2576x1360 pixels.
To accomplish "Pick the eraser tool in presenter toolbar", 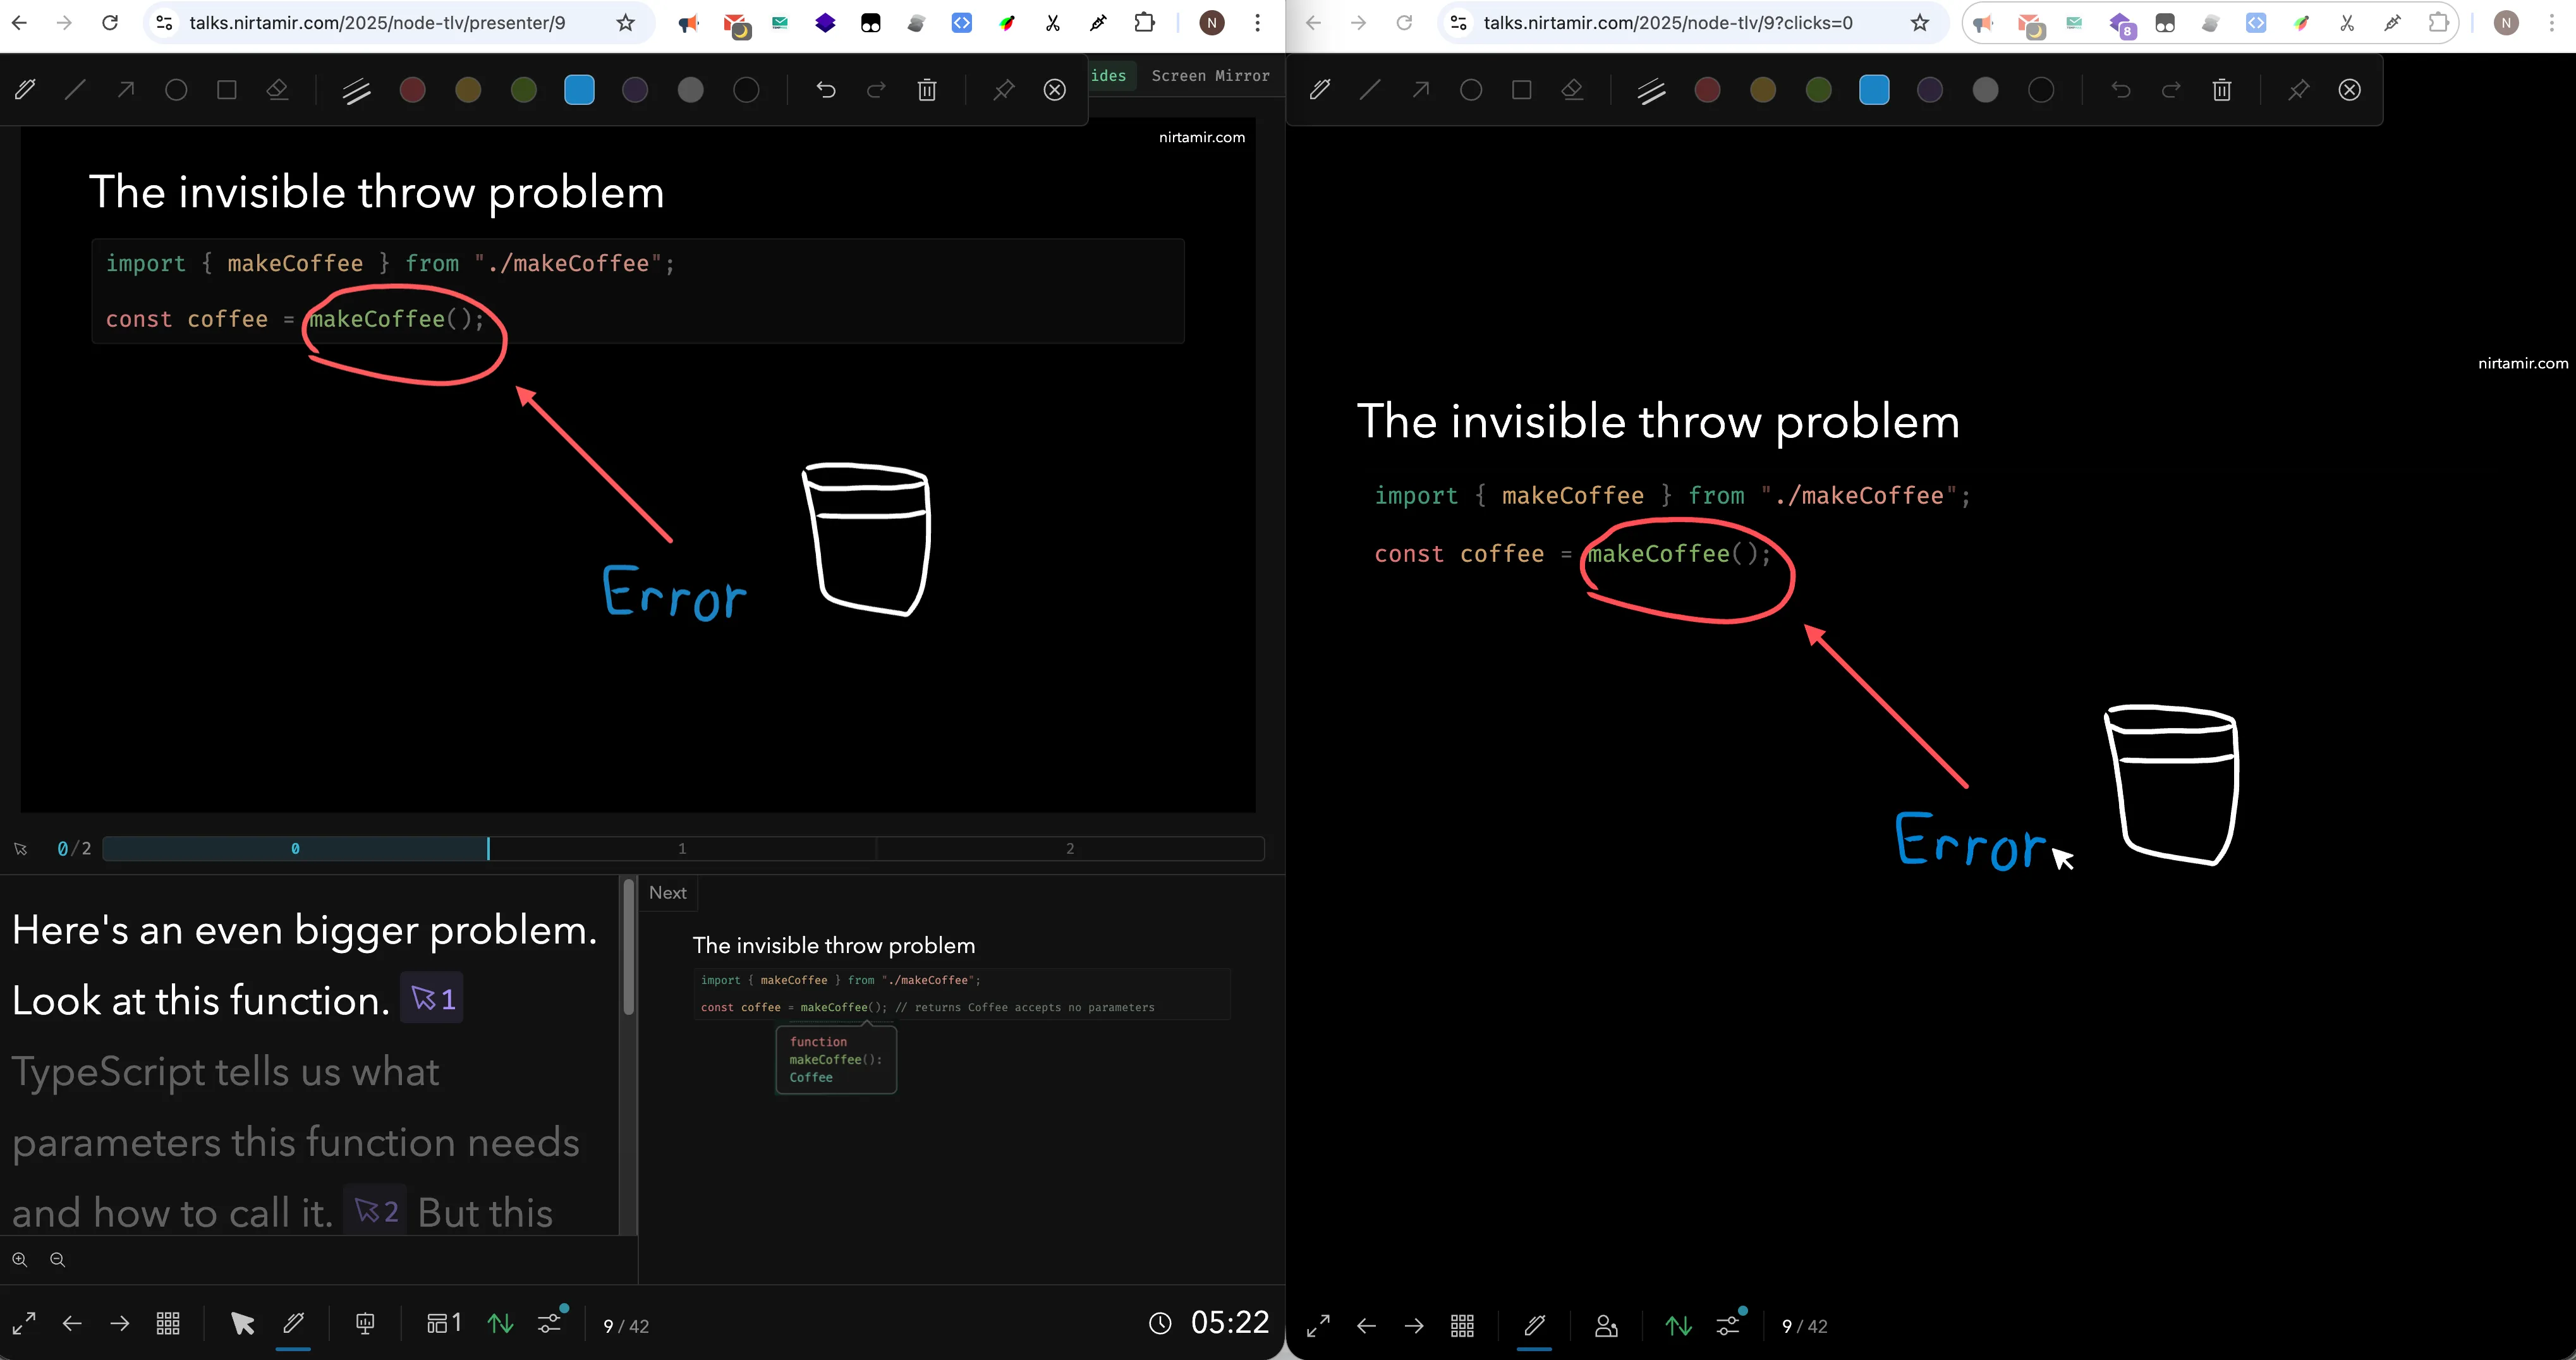I will [x=277, y=90].
